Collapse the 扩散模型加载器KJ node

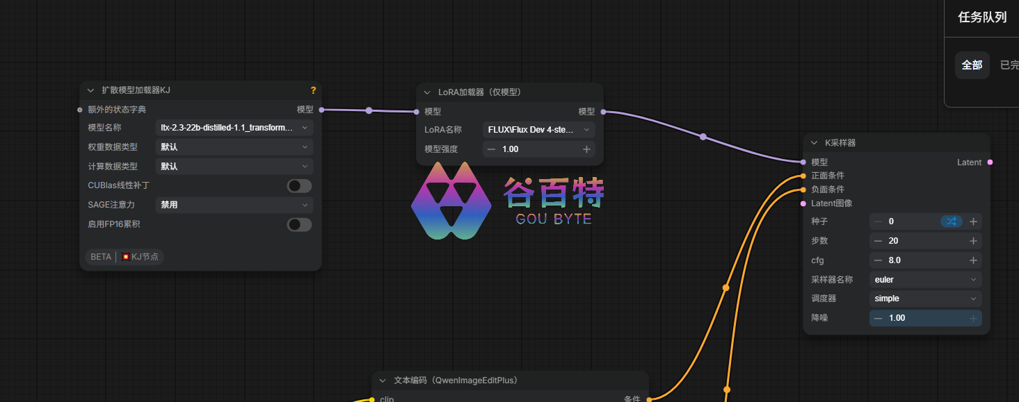pos(90,90)
